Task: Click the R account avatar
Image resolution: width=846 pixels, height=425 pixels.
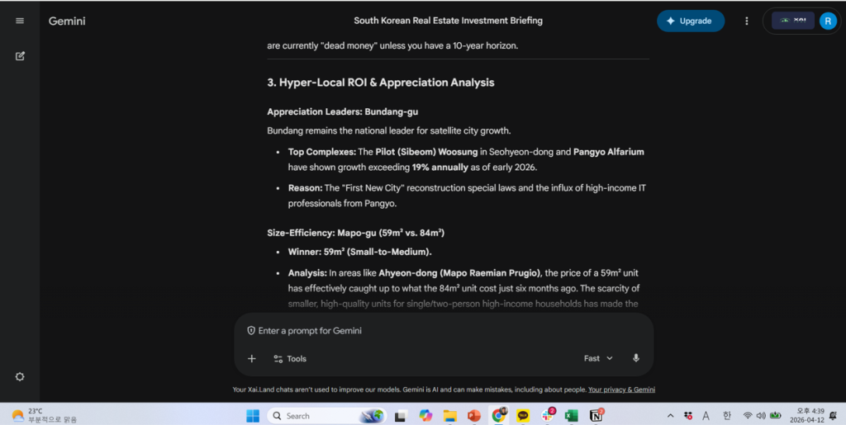Action: tap(827, 21)
